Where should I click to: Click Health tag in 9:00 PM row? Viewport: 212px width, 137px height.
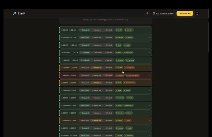(x=119, y=135)
